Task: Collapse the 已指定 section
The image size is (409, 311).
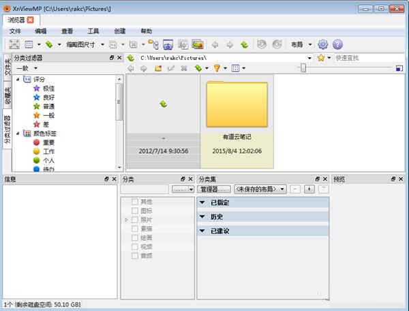Action: [x=202, y=203]
